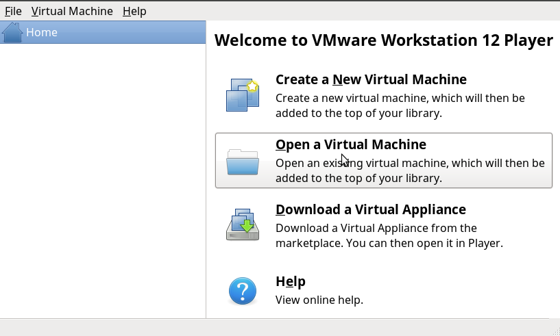Screen dimensions: 560x336
Task: Open the File menu
Action: [x=13, y=11]
